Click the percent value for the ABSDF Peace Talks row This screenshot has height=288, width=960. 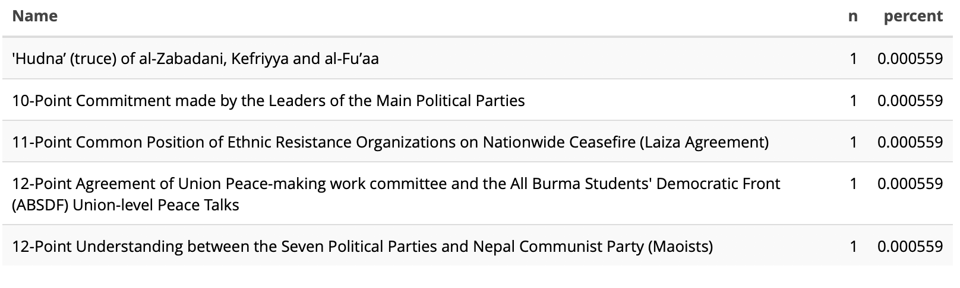(910, 184)
